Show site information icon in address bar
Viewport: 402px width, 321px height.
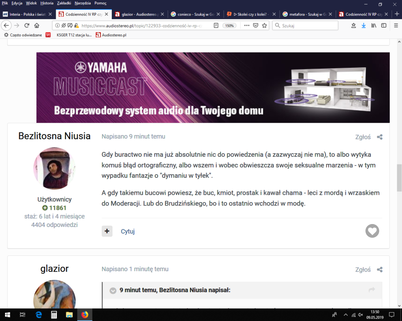(57, 25)
